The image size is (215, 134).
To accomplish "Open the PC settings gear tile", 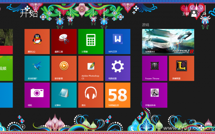I will (118, 68).
